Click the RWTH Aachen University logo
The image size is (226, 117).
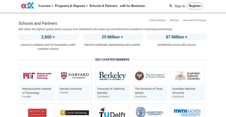187,113
